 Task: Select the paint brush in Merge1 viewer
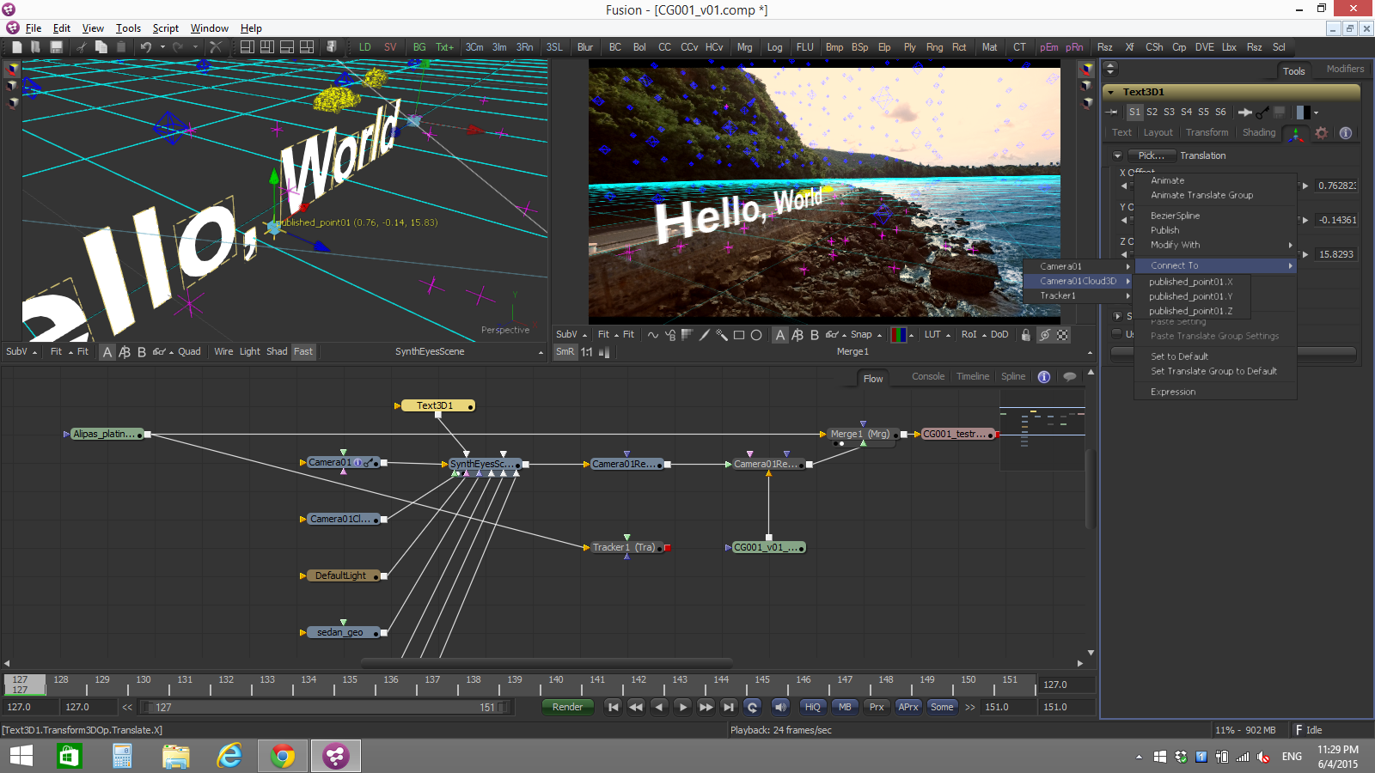click(705, 335)
